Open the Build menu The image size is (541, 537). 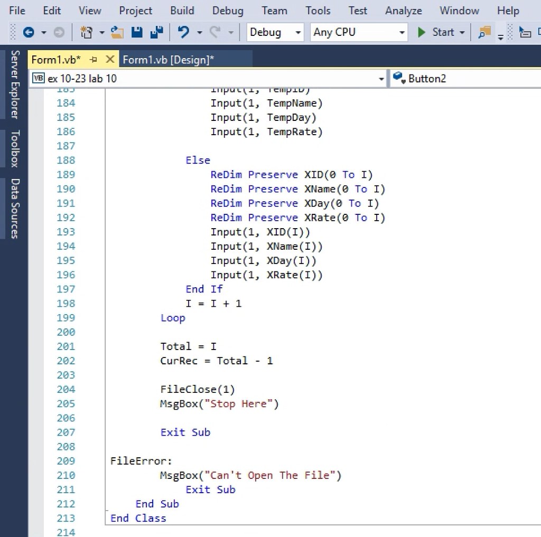coord(182,11)
